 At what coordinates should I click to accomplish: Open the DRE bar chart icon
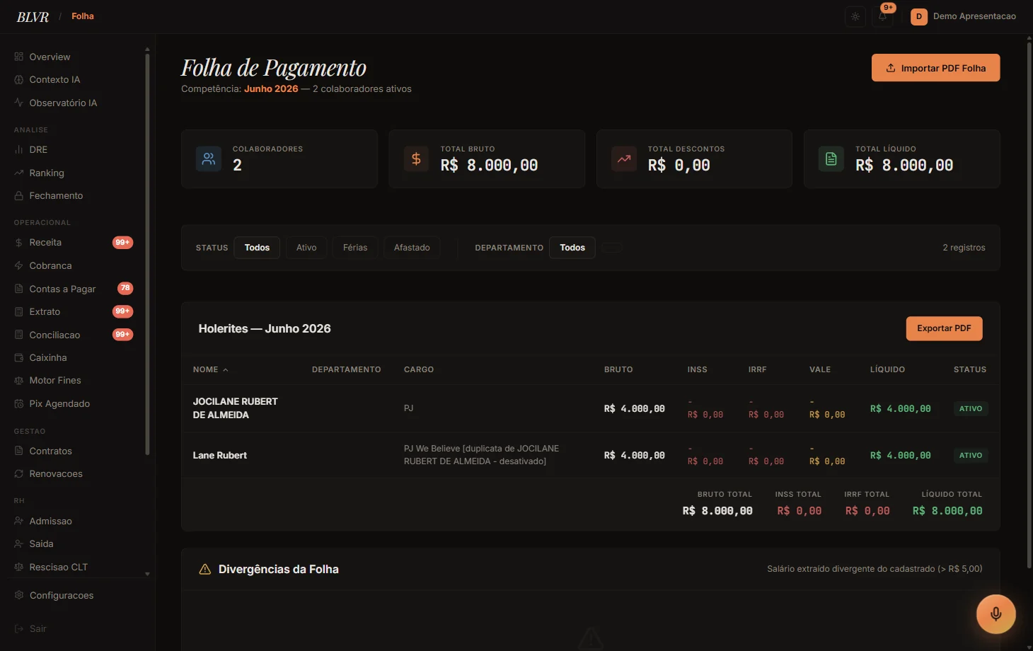point(19,150)
